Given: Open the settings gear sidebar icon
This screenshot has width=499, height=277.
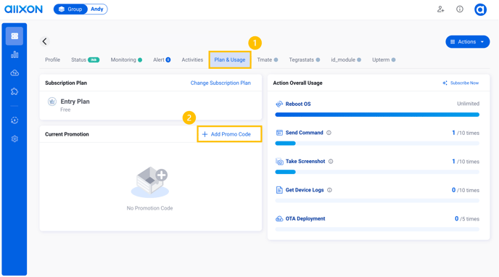Looking at the screenshot, I should coord(15,139).
